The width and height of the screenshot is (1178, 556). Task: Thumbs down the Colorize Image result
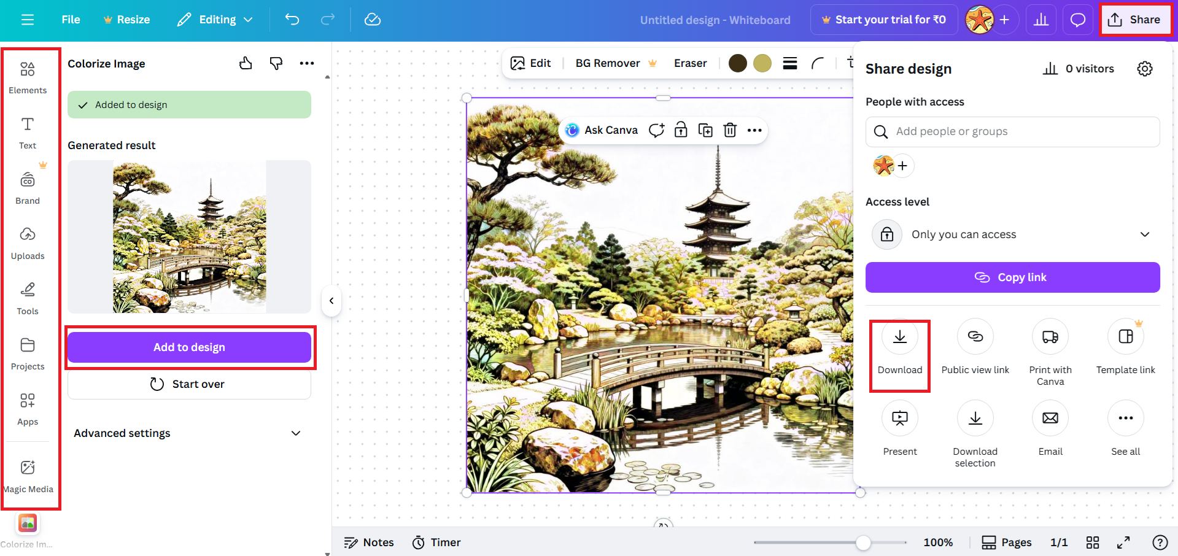[276, 63]
